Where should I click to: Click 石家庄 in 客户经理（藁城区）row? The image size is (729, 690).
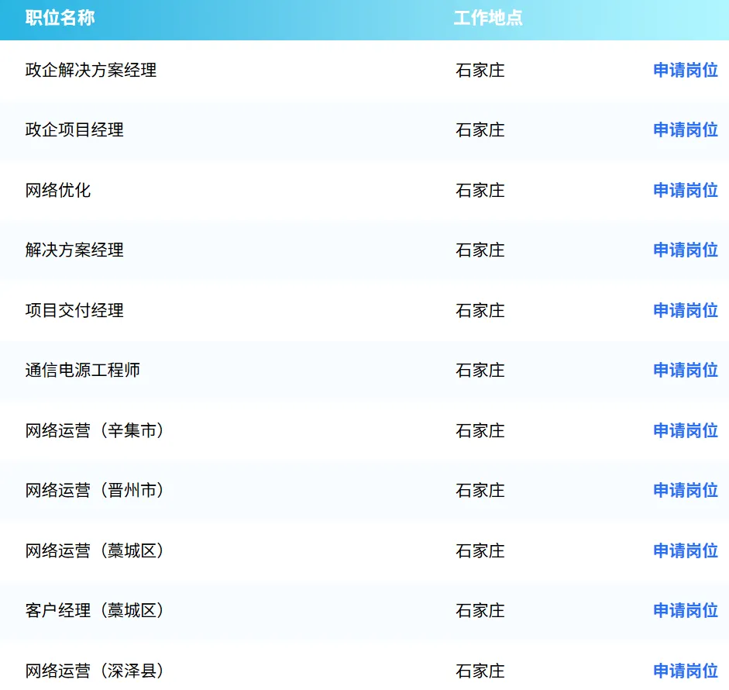480,610
